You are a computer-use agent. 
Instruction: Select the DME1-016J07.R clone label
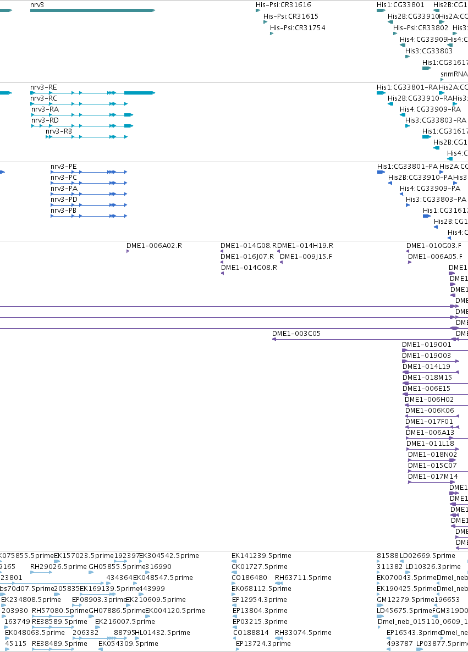247,257
